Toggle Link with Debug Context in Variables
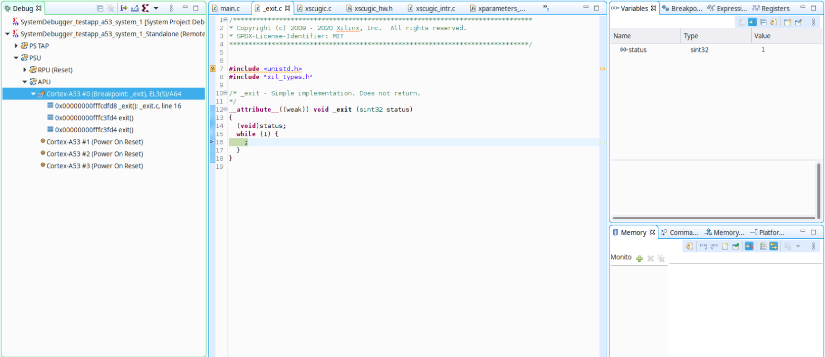 [x=752, y=22]
